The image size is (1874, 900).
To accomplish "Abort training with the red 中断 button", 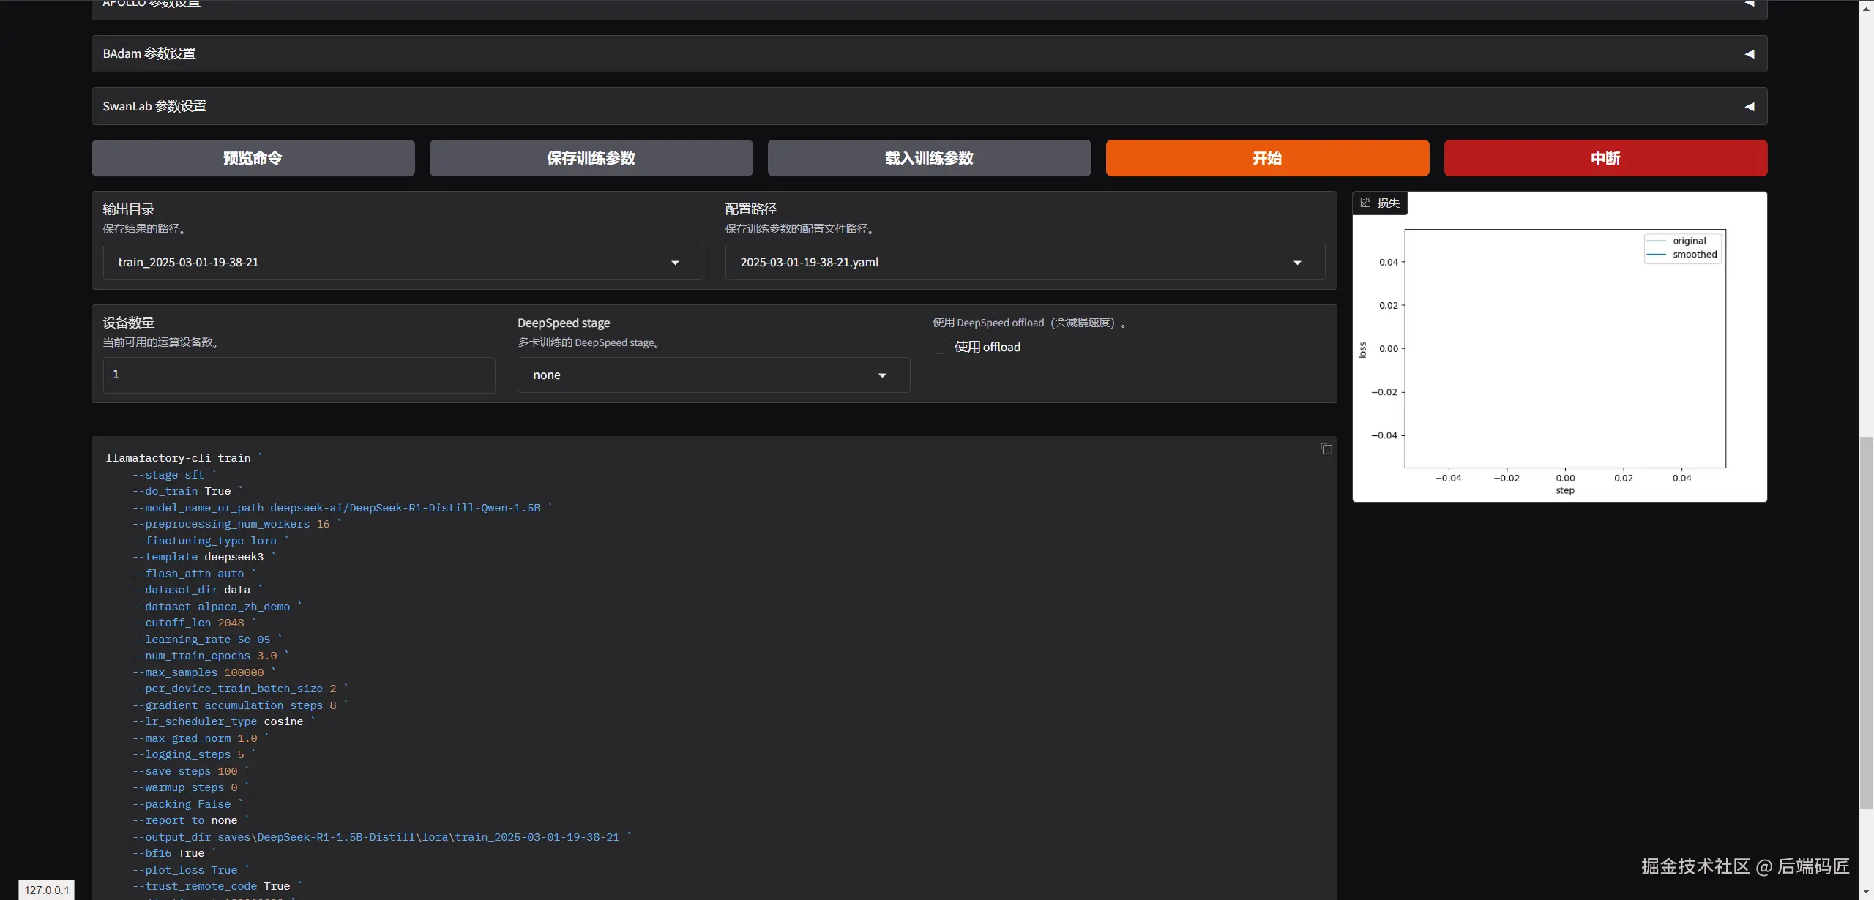I will coord(1605,158).
